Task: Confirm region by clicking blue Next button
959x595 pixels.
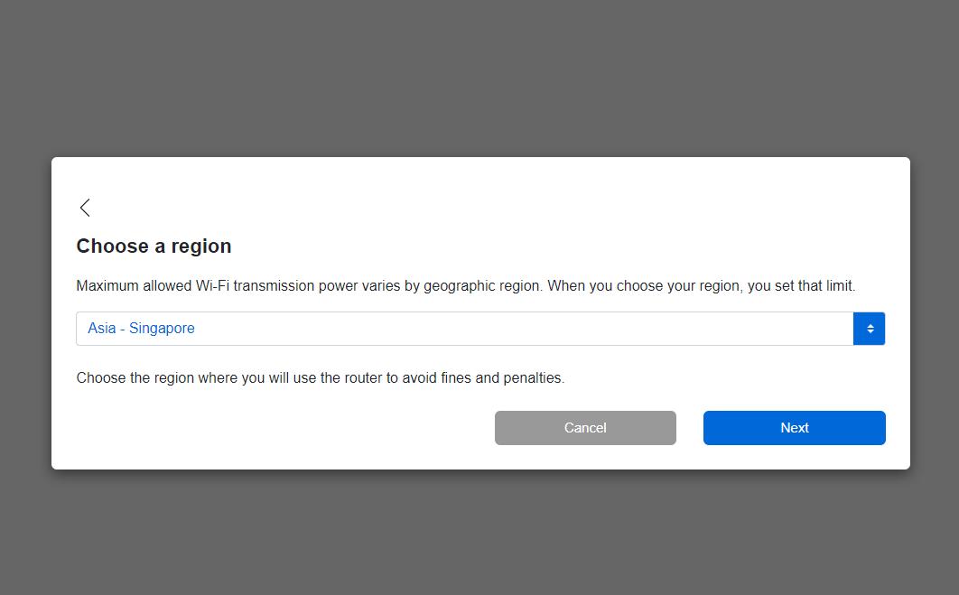Action: point(794,428)
